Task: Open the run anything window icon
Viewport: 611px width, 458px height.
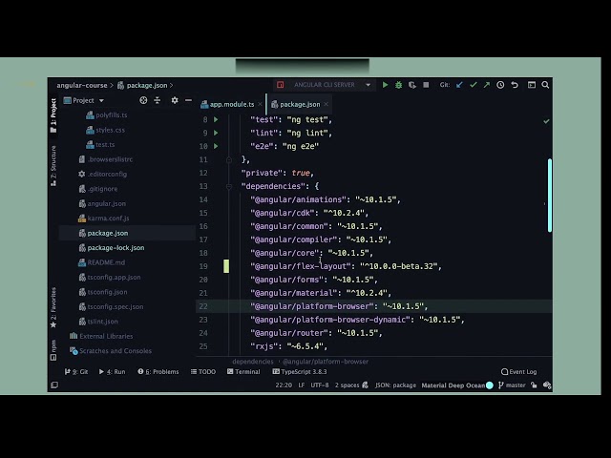Action: coord(532,85)
